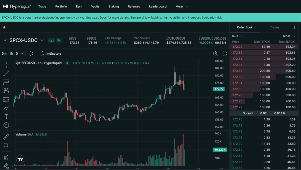Switch chart to the 1h interval
301x170 pixels.
coord(11,54)
